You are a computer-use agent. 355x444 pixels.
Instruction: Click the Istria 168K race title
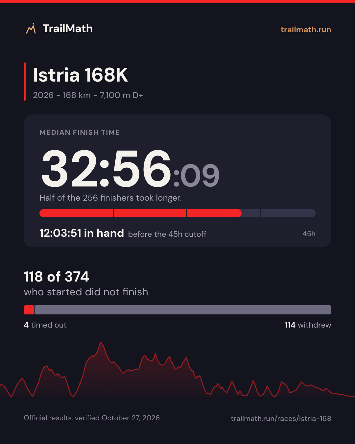click(81, 75)
